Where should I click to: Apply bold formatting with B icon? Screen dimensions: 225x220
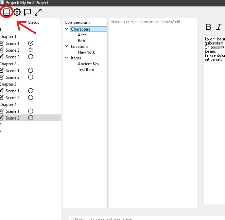[x=209, y=27]
